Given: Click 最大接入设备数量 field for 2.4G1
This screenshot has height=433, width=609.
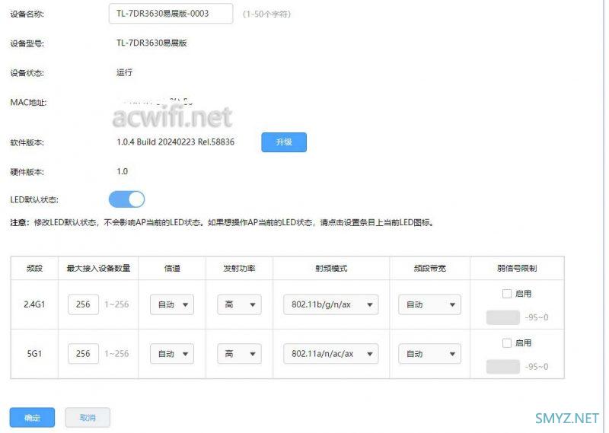Looking at the screenshot, I should [x=83, y=304].
